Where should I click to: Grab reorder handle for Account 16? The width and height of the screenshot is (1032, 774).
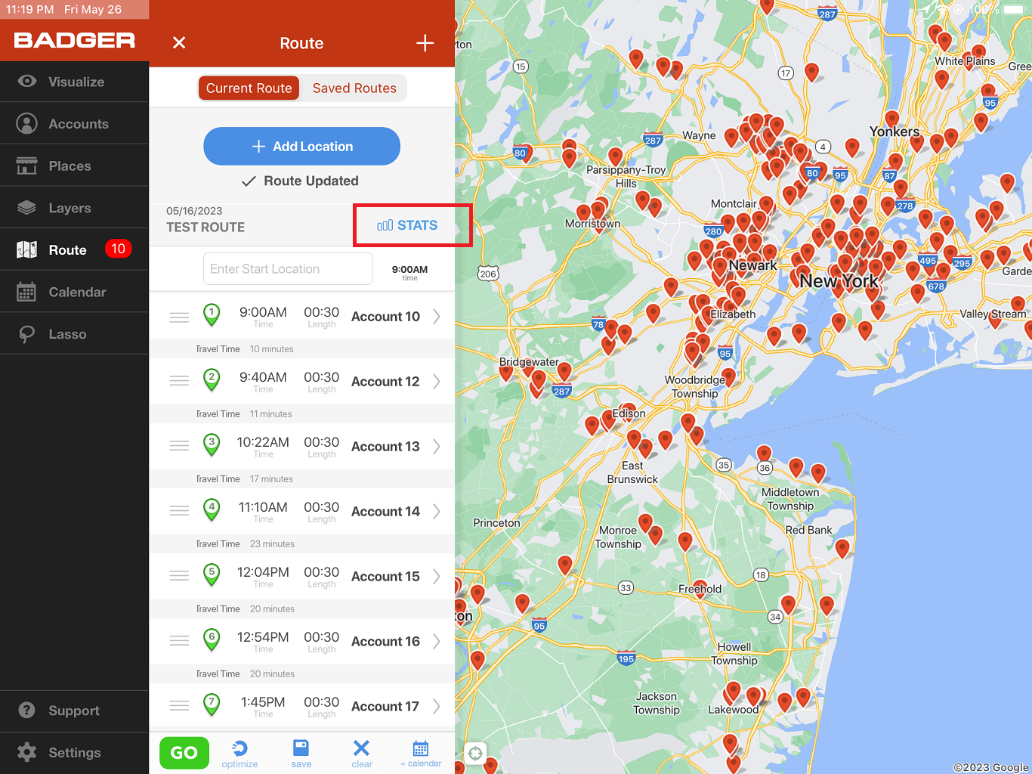coord(179,641)
